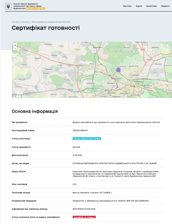Click the Генеральний підрядник row label
The width and height of the screenshot is (172, 224).
(x=24, y=201)
